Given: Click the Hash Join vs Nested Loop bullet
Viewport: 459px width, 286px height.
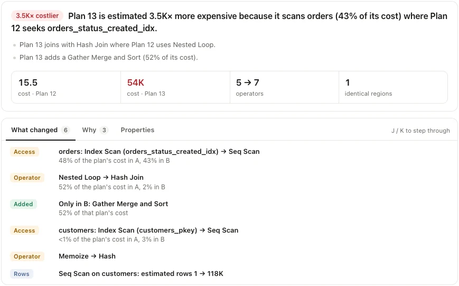Looking at the screenshot, I should click(117, 45).
